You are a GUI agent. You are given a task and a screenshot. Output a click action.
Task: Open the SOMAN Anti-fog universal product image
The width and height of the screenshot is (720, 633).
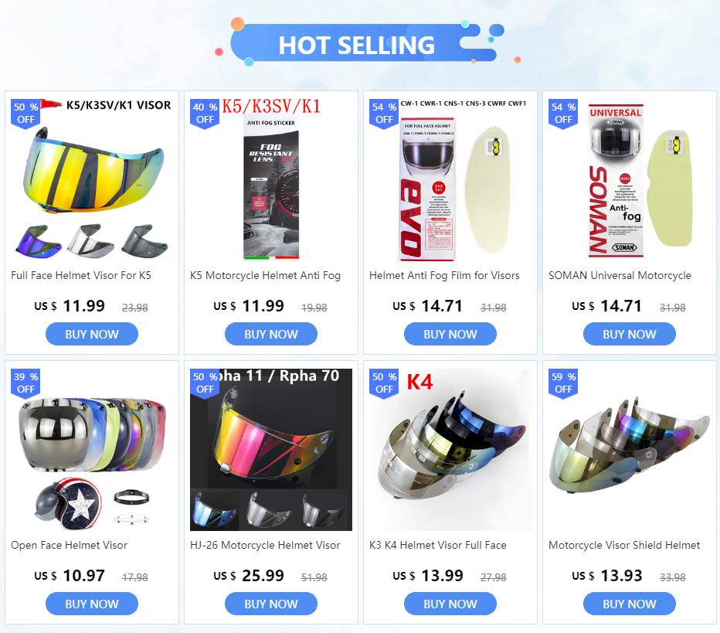629,179
